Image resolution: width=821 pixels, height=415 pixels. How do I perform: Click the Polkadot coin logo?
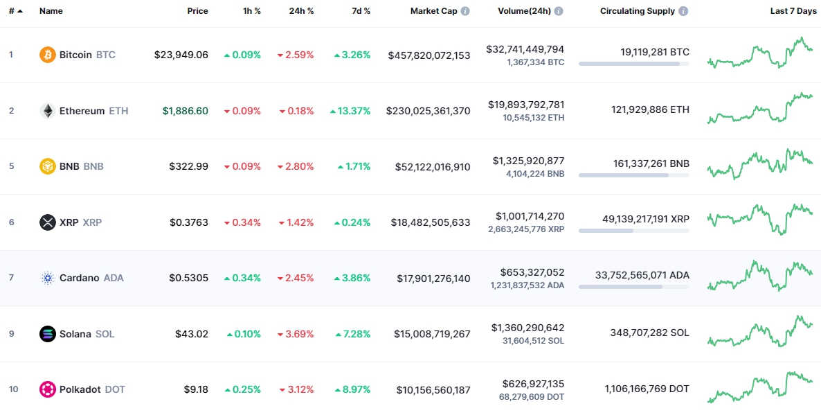tap(48, 389)
